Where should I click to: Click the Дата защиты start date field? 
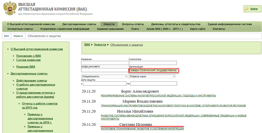click(x=104, y=84)
